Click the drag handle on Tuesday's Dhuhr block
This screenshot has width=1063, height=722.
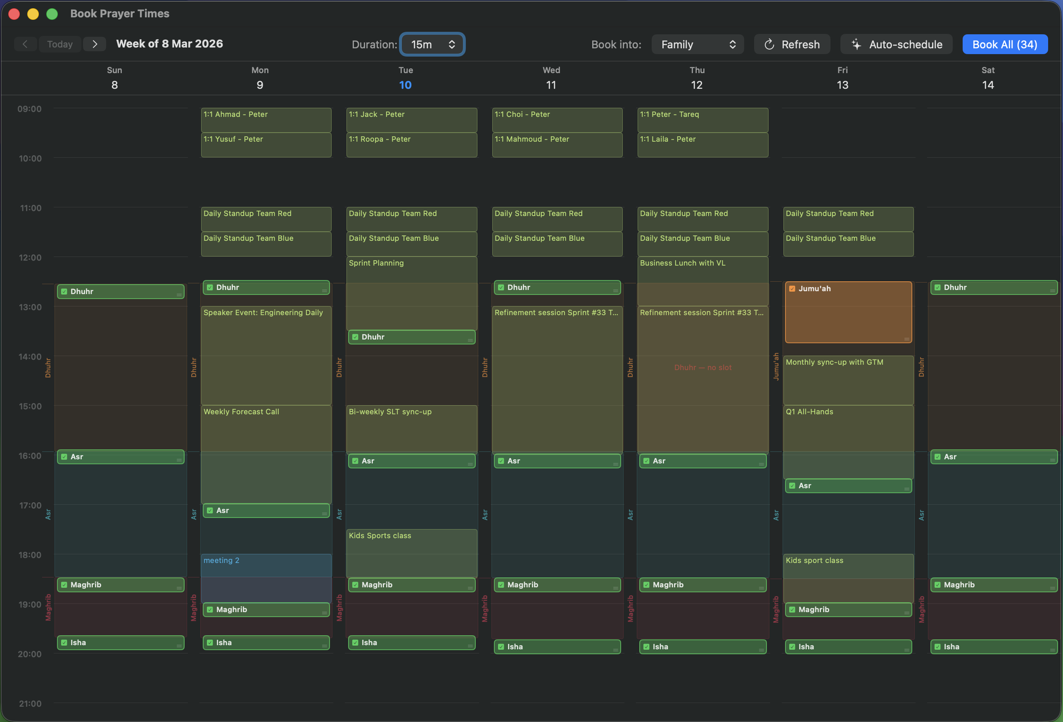click(x=470, y=340)
